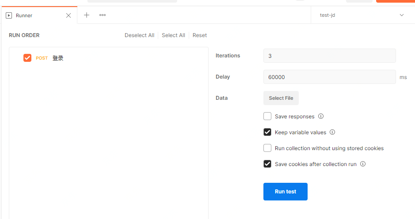415x219 pixels.
Task: Click Reset in run order header
Action: [x=200, y=35]
